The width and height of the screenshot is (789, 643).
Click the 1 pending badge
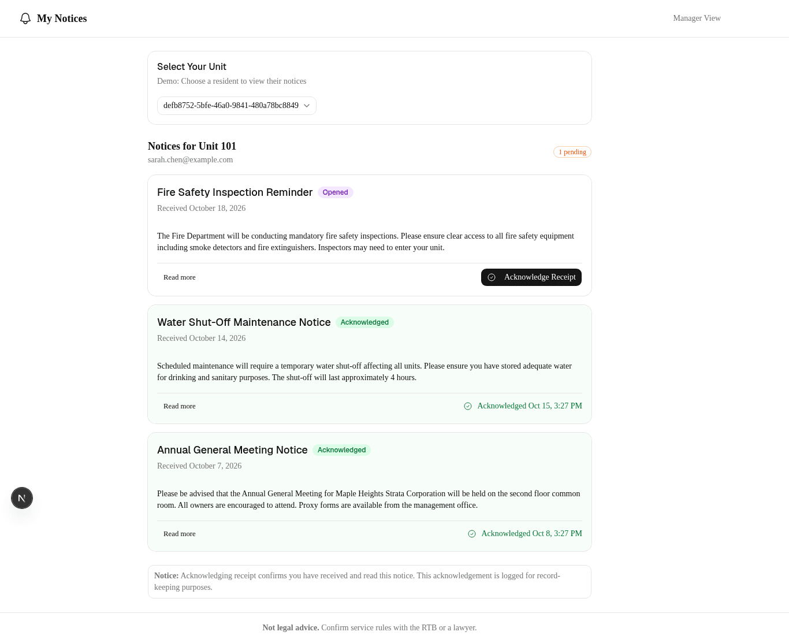[x=572, y=152]
